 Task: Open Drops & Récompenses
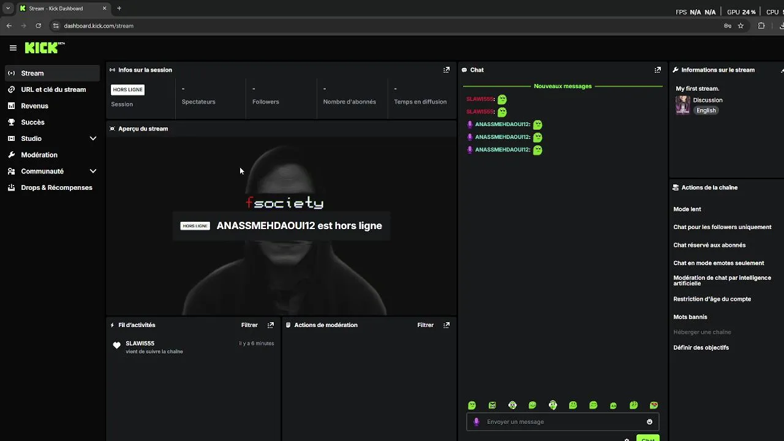click(x=51, y=187)
